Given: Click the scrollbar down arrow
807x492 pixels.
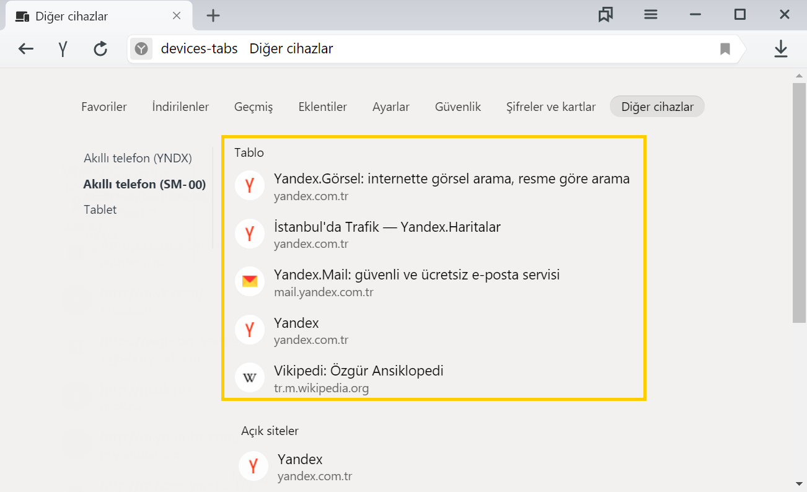Looking at the screenshot, I should click(x=800, y=483).
